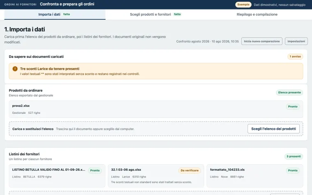312x195 pixels.
Task: Click the Listini dei fornitori heading
Action: [24, 154]
